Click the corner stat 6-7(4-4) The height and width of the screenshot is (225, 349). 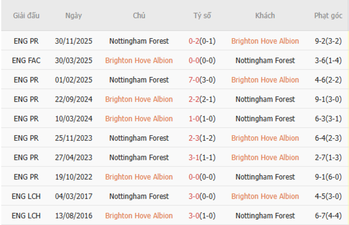[328, 215]
